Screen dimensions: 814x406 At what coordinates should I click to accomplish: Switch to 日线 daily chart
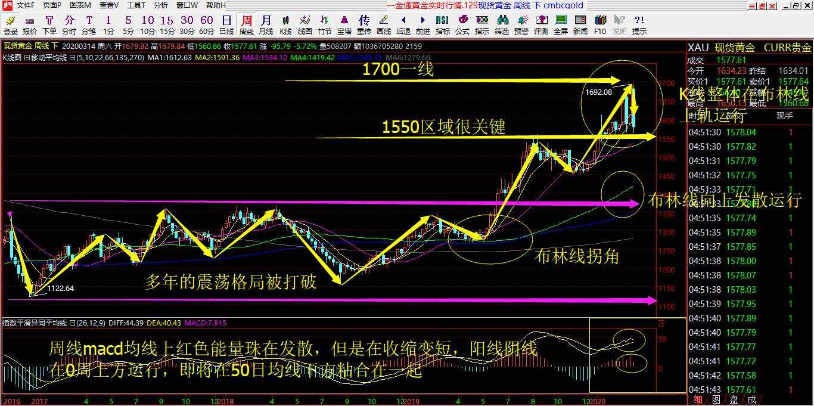point(226,25)
